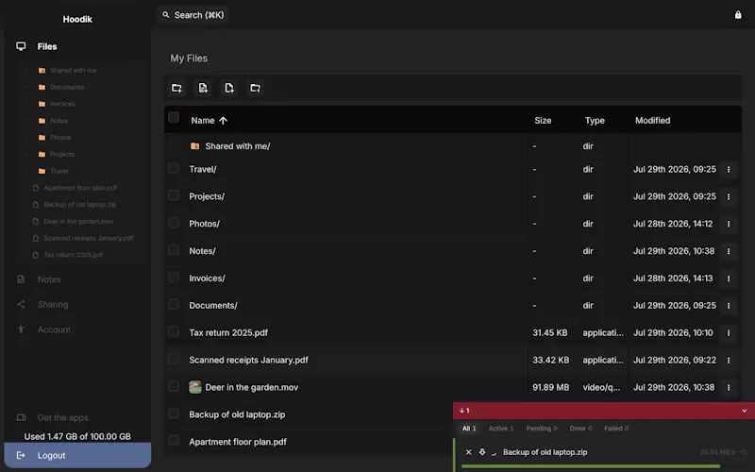
Task: Check the box for Backup of old laptop.zip
Action: coord(174,413)
